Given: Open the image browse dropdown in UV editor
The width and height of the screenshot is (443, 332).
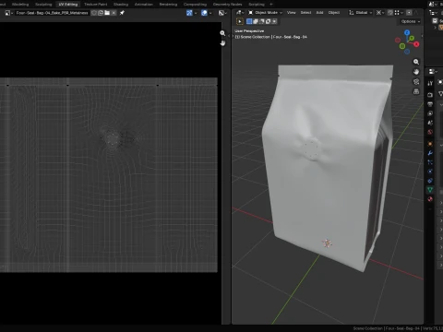Looking at the screenshot, I should click(8, 13).
